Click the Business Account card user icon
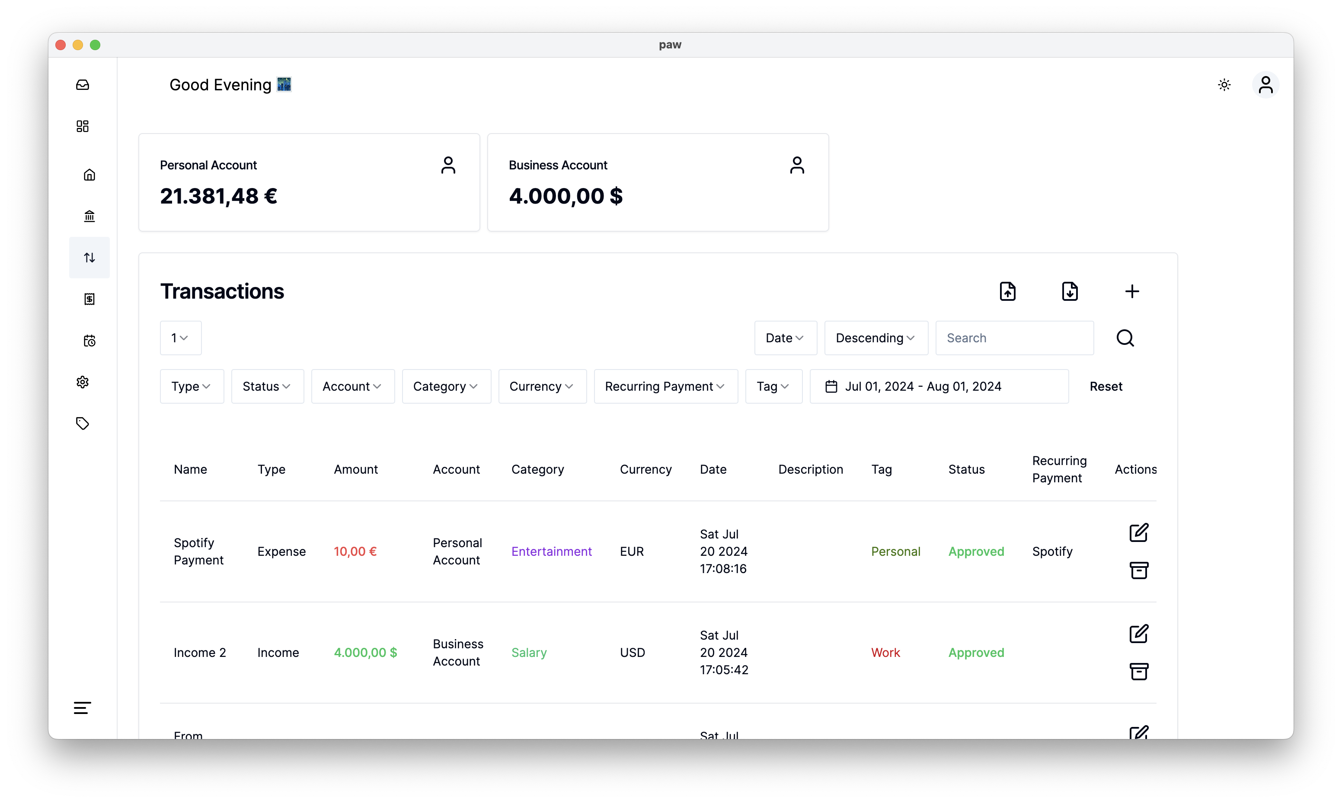The width and height of the screenshot is (1342, 803). [796, 165]
